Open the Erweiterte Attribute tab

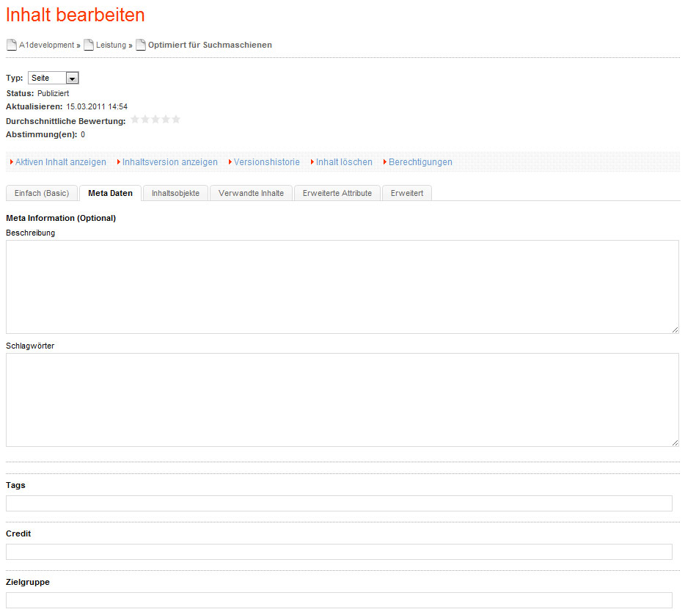pyautogui.click(x=337, y=193)
